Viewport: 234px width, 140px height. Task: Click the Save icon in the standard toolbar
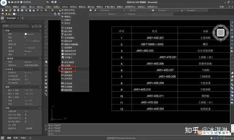10,10
